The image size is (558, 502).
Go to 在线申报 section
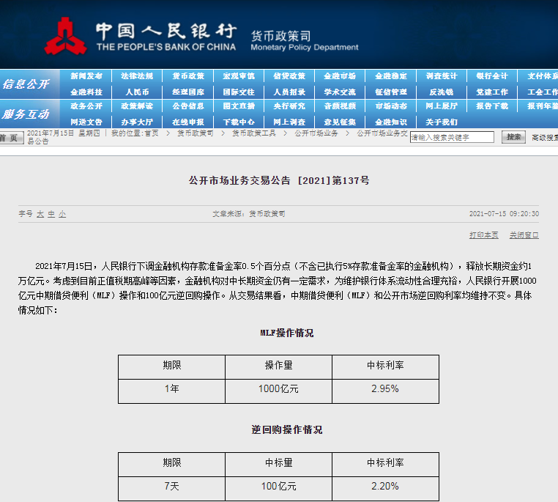(x=188, y=122)
